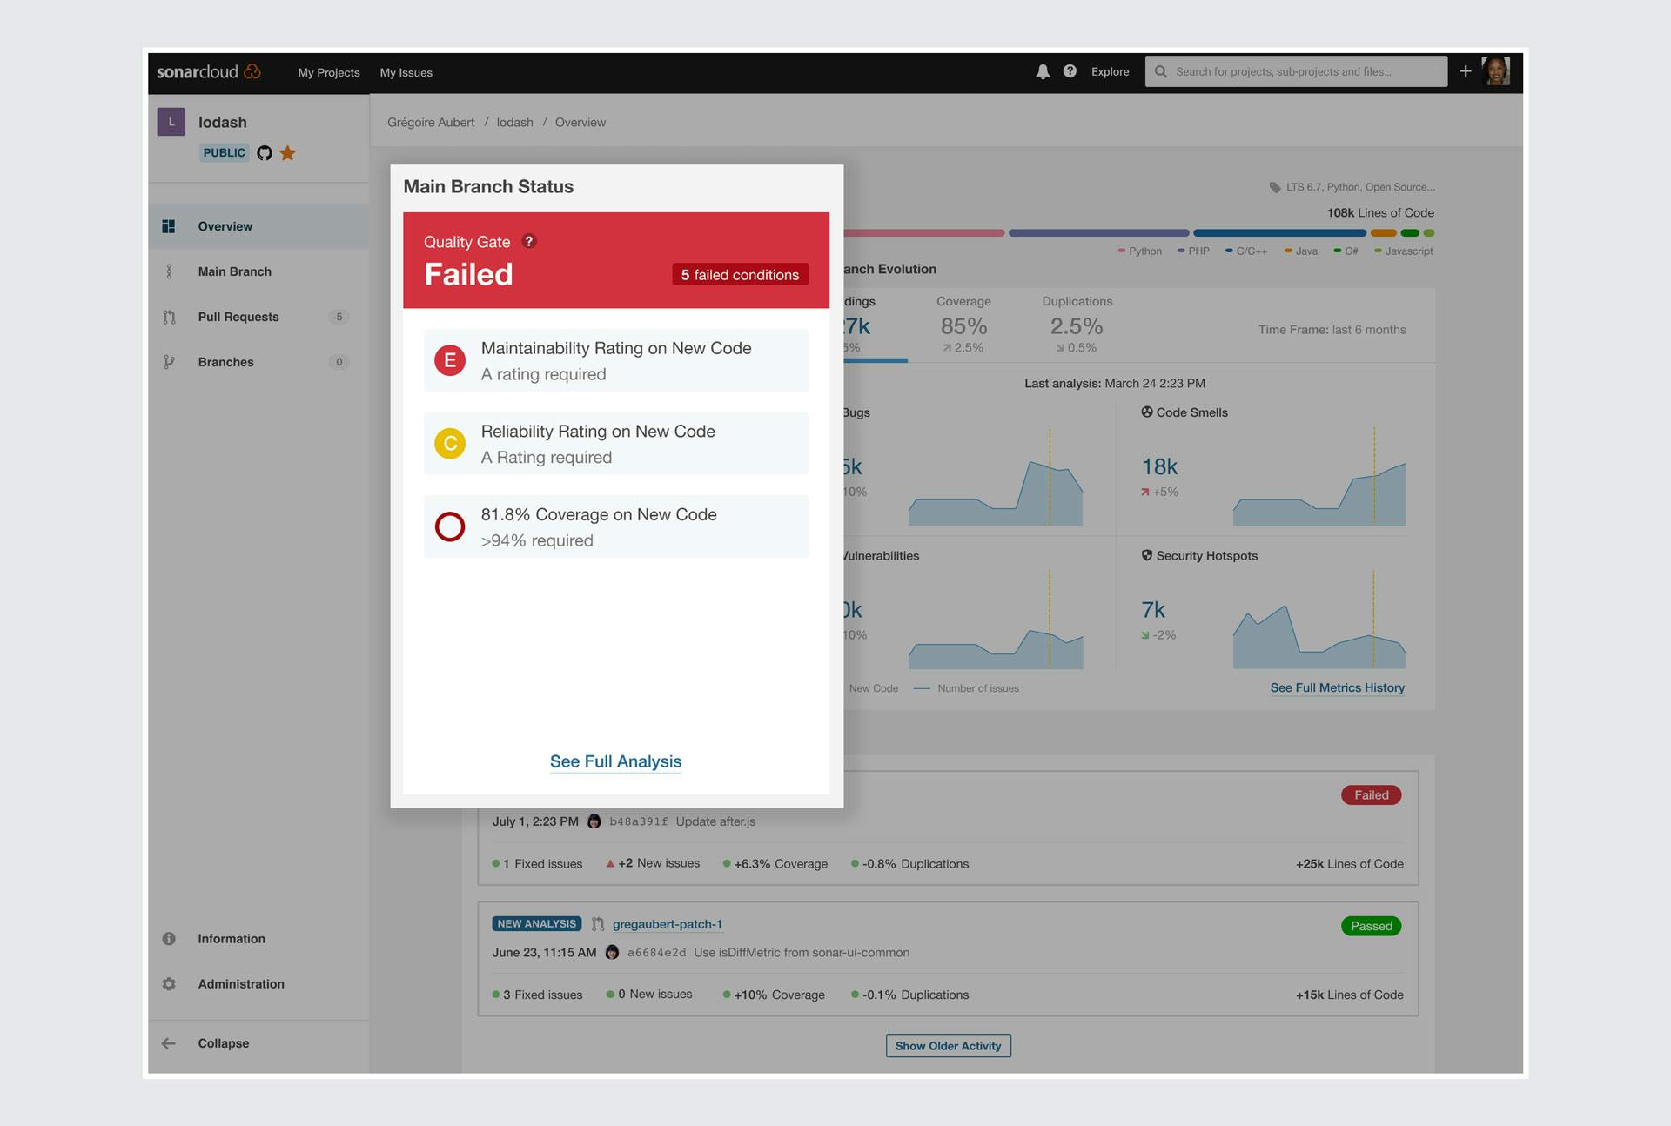Click the plus icon to add project

coord(1466,71)
